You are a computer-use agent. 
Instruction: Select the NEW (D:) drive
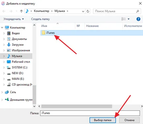coord(17,73)
